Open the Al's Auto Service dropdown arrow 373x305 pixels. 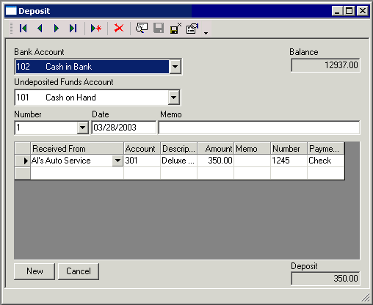117,161
